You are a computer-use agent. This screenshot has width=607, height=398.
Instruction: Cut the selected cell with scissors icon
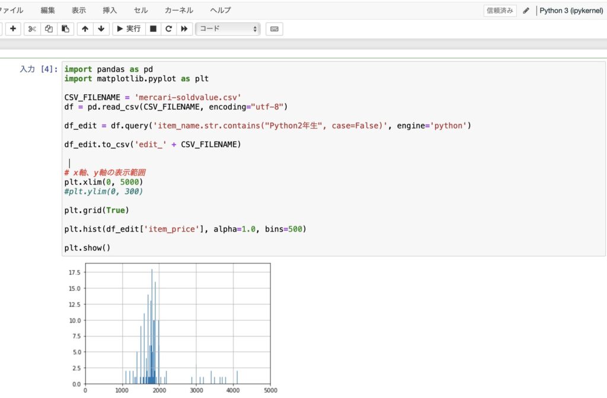32,28
